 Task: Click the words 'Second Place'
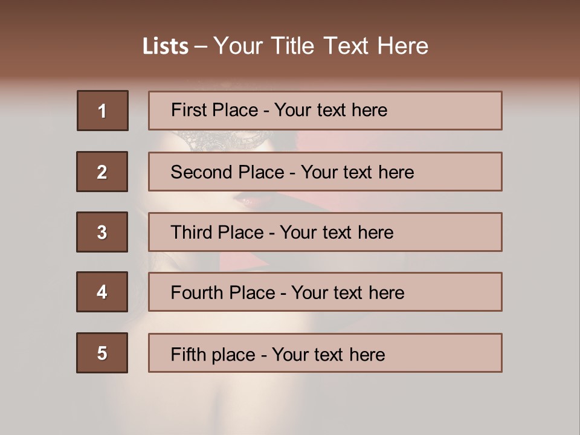[227, 172]
